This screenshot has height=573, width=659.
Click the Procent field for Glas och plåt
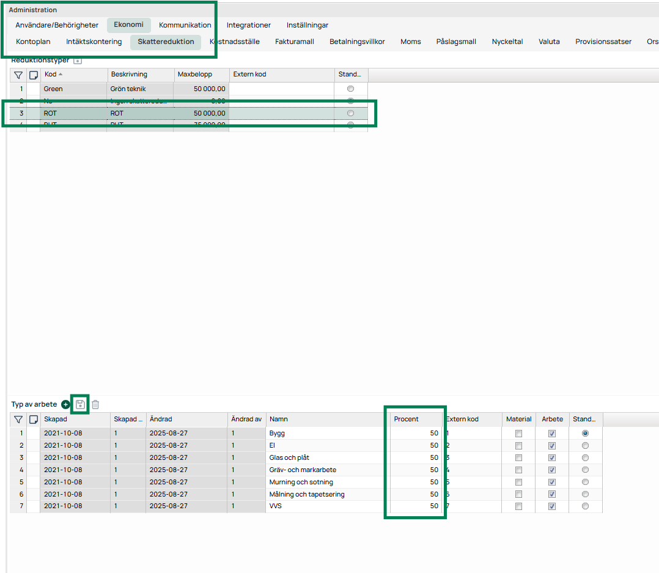pyautogui.click(x=416, y=457)
